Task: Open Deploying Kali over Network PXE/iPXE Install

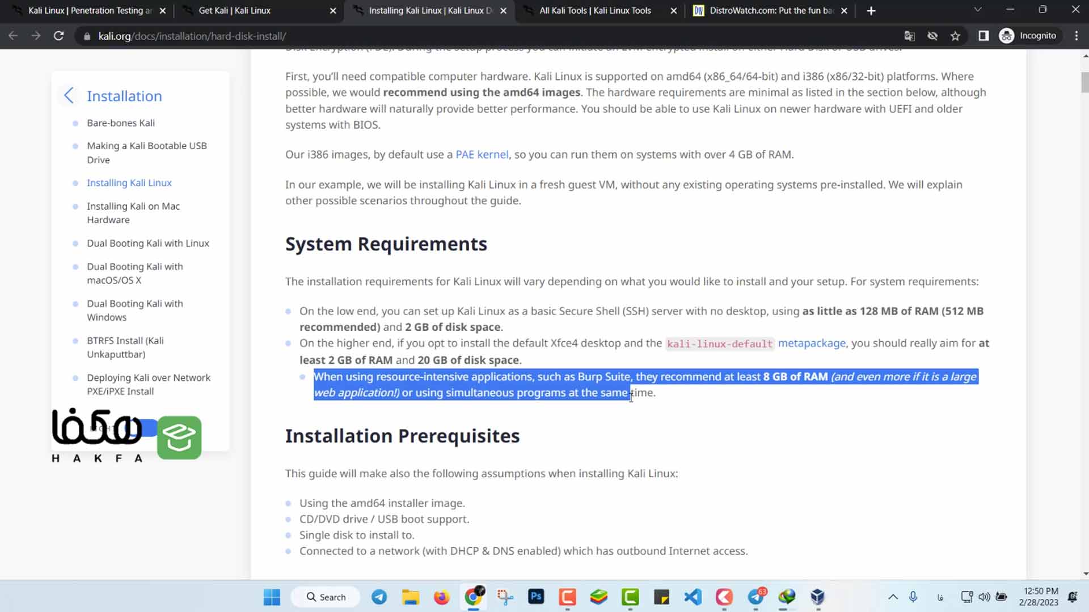Action: [x=149, y=384]
